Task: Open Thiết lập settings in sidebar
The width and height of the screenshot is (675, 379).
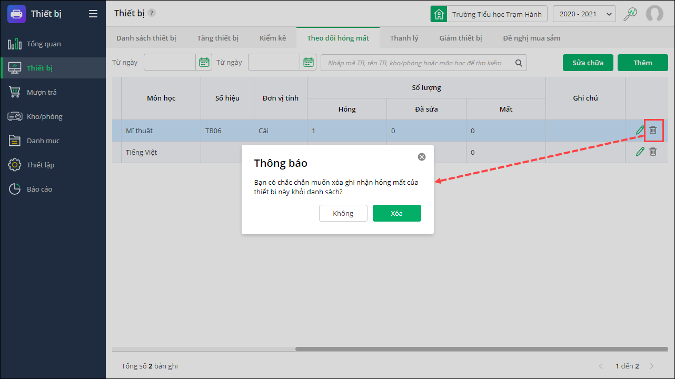Action: (53, 165)
